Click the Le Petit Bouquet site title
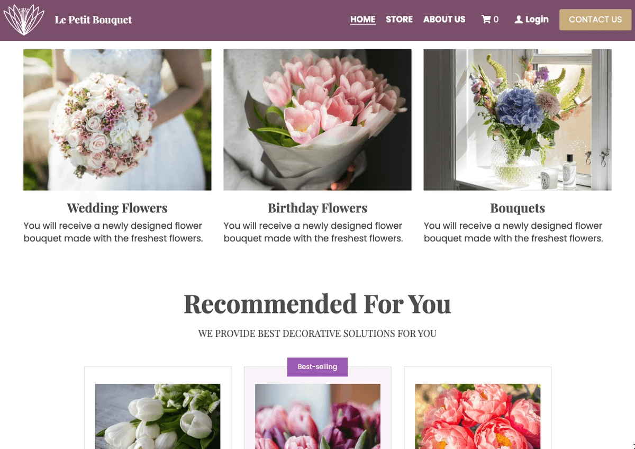Image resolution: width=635 pixels, height=449 pixels. (x=93, y=20)
